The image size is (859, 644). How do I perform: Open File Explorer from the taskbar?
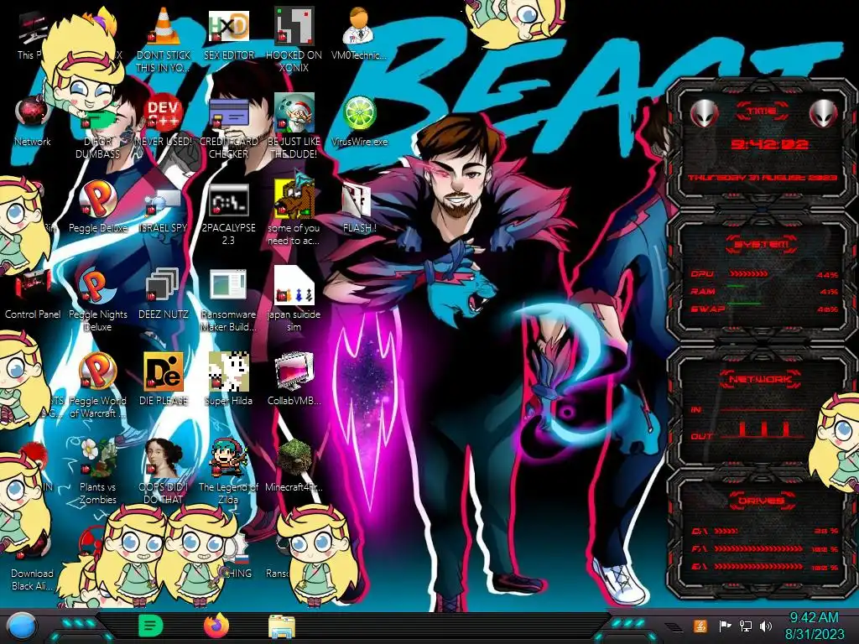[x=282, y=626]
